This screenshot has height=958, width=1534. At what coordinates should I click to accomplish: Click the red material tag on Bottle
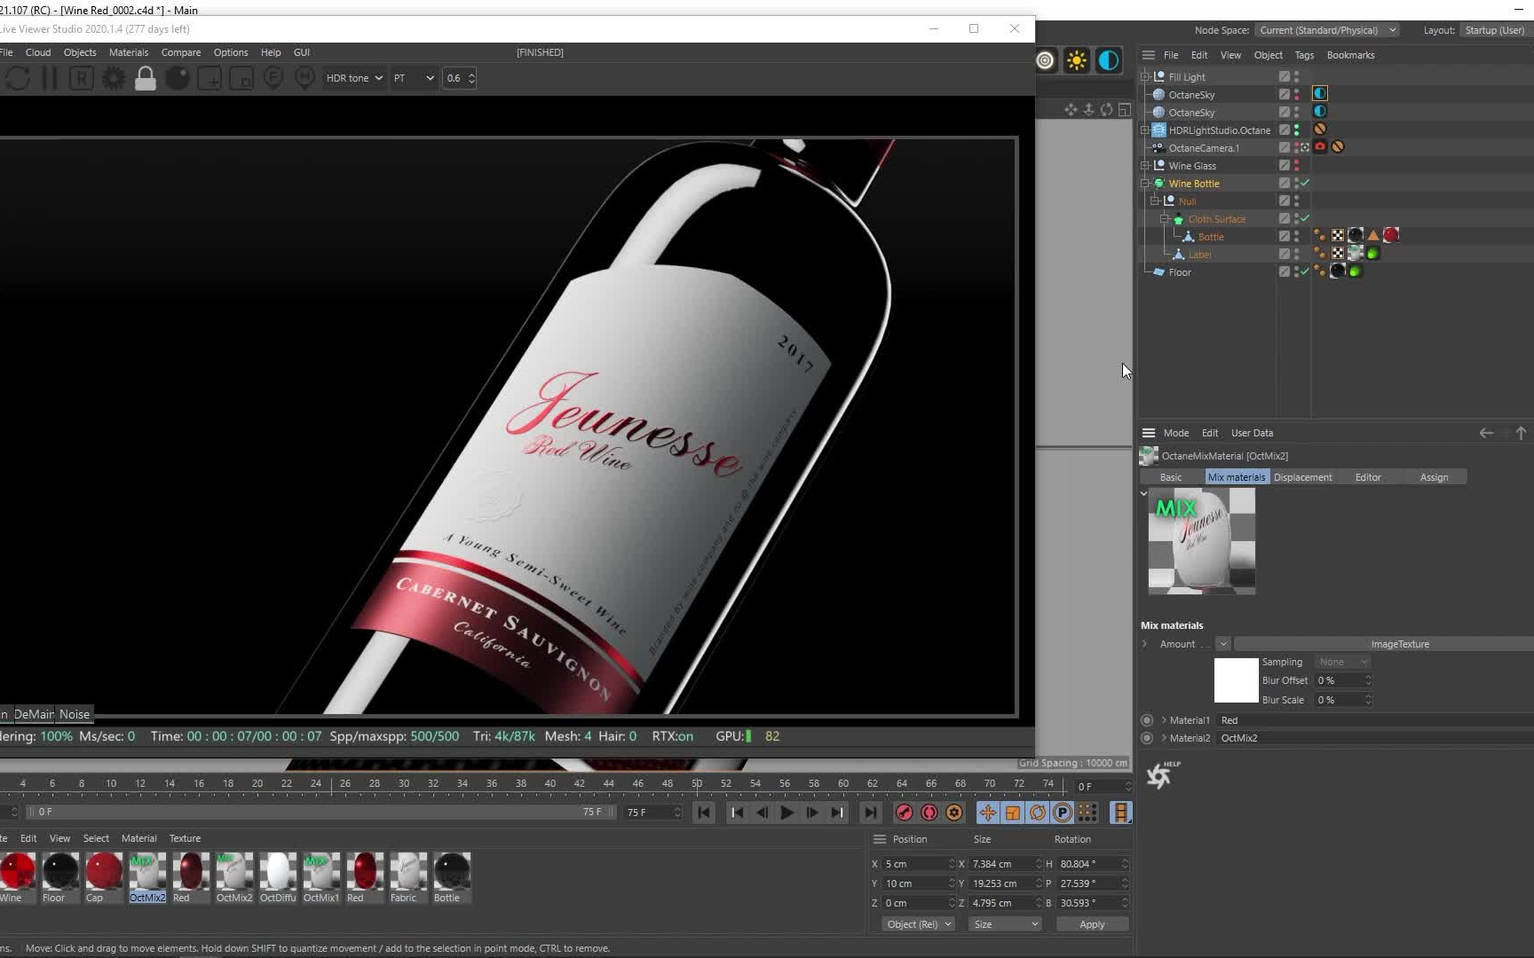(x=1391, y=235)
